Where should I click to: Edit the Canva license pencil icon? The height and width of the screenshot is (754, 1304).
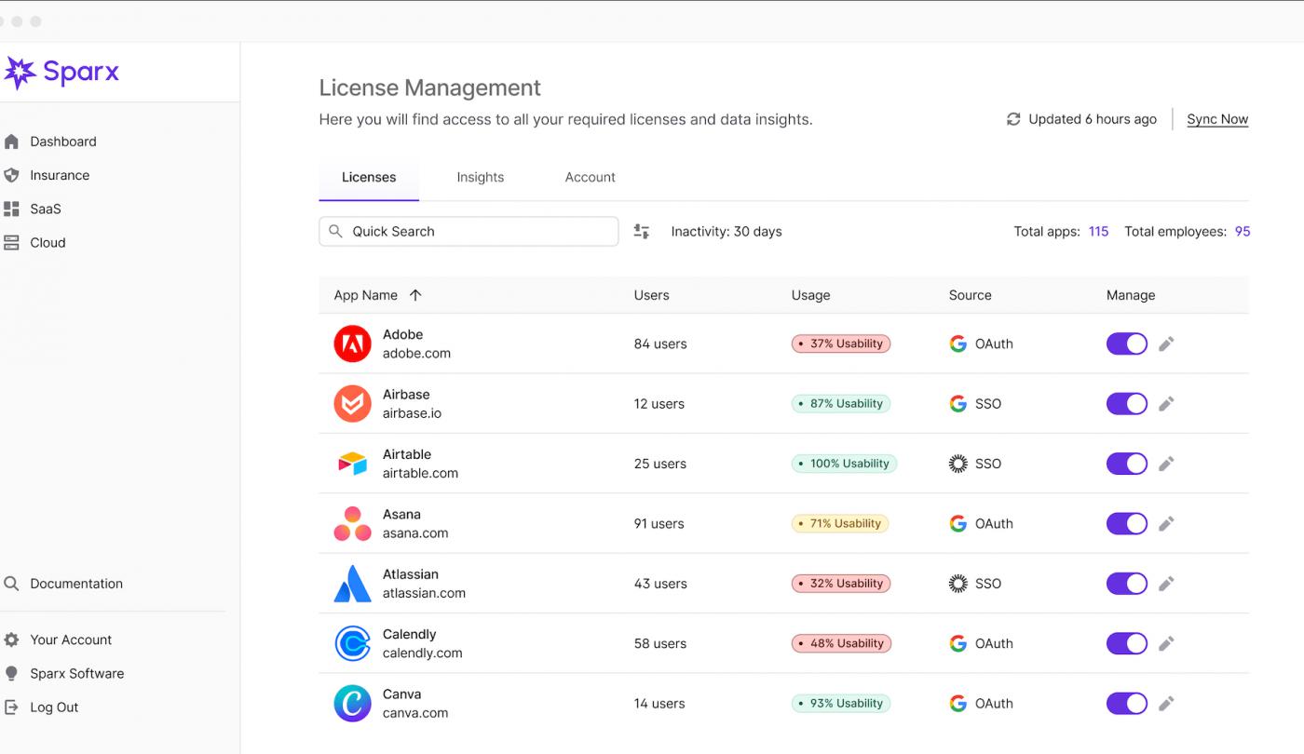pyautogui.click(x=1166, y=703)
